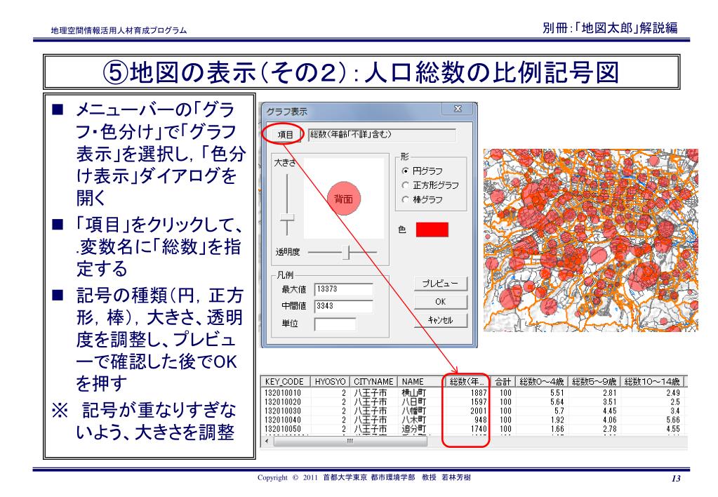Click the 最大値 input field
This screenshot has width=718, height=497.
(343, 289)
